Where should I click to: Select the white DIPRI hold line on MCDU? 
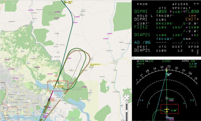tap(141, 19)
